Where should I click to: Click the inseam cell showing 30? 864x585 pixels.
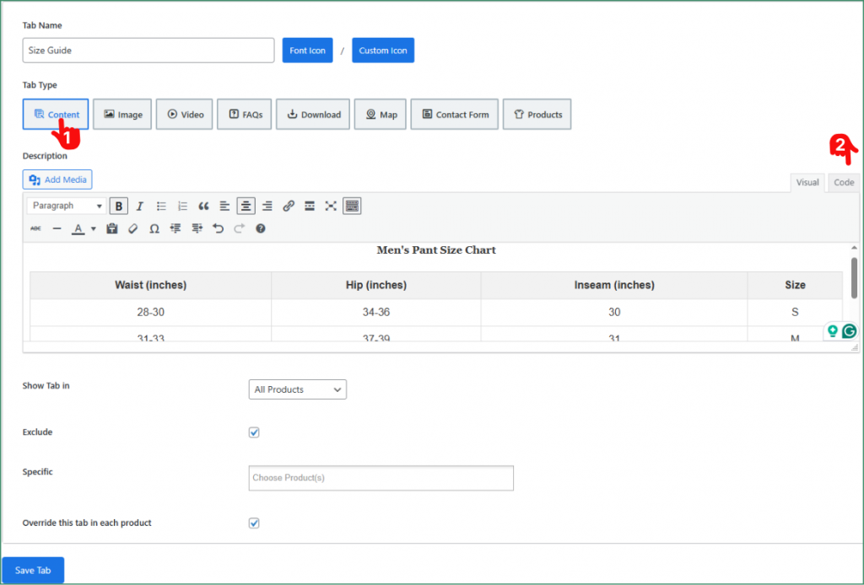coord(614,313)
